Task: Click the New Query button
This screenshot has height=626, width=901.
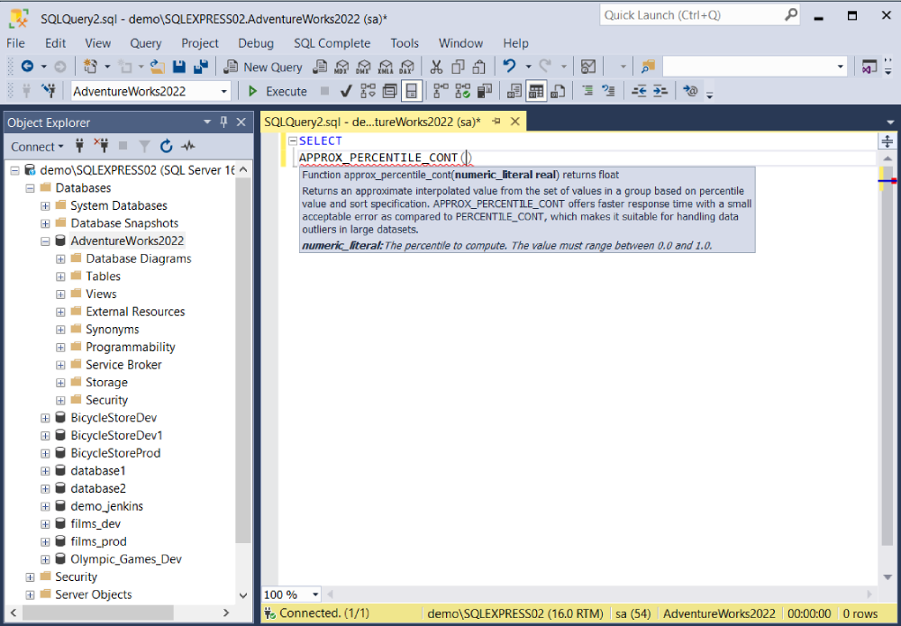Action: click(x=263, y=67)
